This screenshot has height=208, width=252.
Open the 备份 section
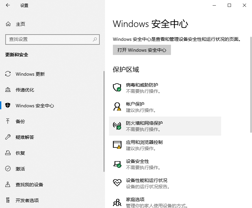(x=52, y=121)
